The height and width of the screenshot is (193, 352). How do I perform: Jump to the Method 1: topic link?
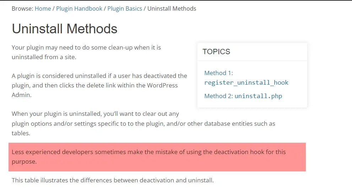(x=218, y=73)
